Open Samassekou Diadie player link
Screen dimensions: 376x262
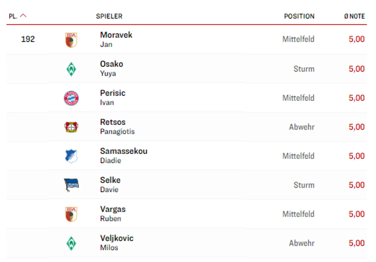pyautogui.click(x=124, y=156)
